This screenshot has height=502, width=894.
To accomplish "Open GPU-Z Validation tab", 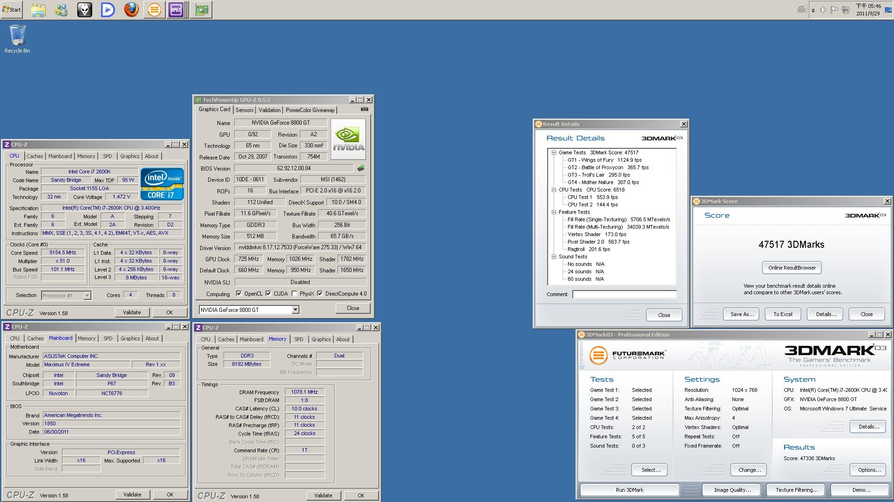I will (270, 110).
